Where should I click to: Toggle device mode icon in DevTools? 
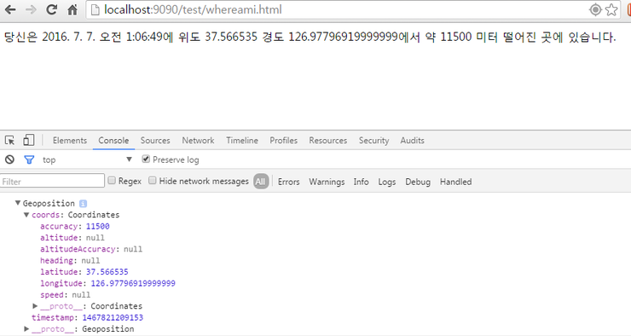(x=29, y=140)
